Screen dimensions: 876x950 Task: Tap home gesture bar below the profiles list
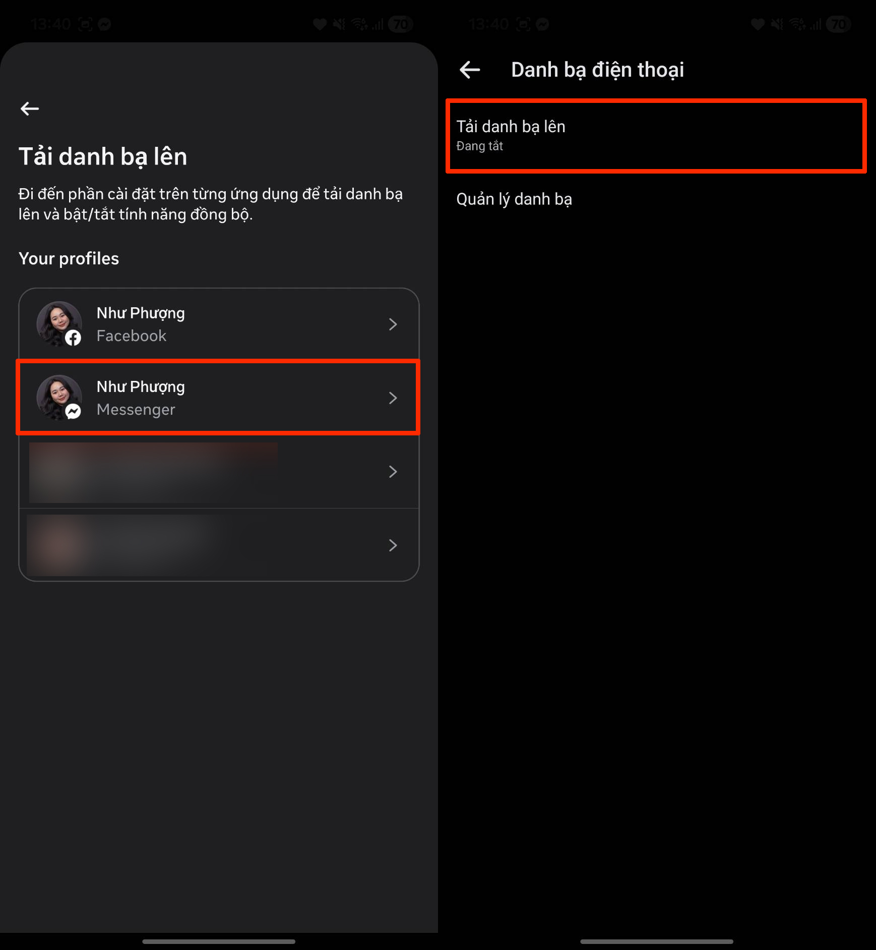click(219, 941)
